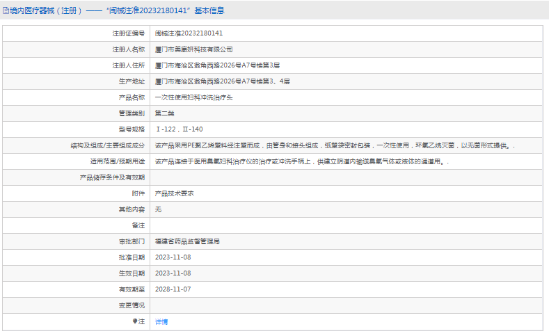The image size is (549, 336).
Task: Click the 审批部门 label
Action: (x=132, y=241)
